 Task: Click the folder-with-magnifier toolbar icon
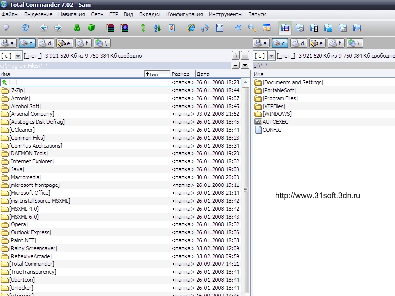point(357,28)
